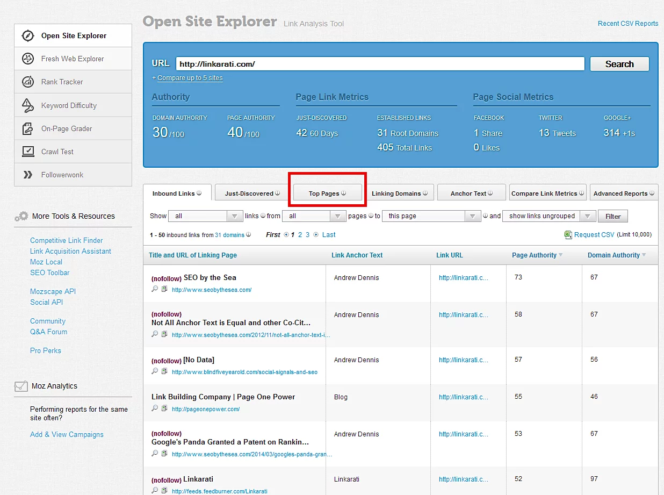Go to page 2 of inbound links
This screenshot has height=495, width=664.
tap(300, 234)
